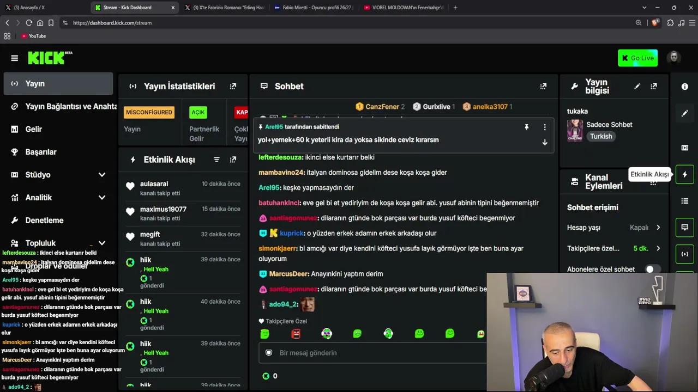This screenshot has width=698, height=392.
Task: Click username batuhankinci in chat
Action: click(279, 203)
